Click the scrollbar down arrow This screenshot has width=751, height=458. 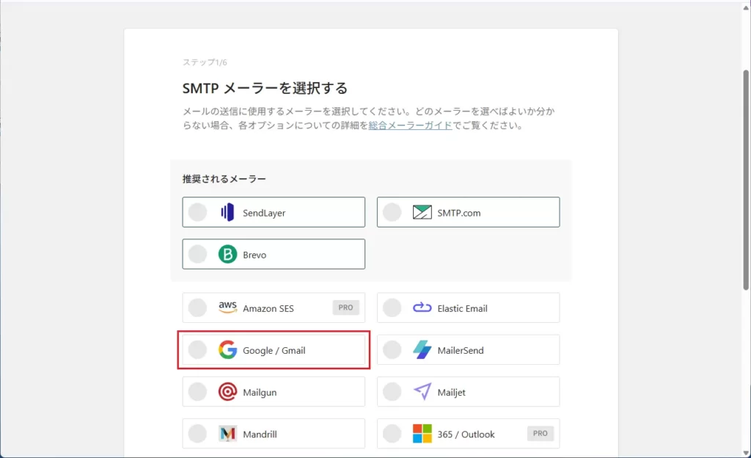tap(746, 453)
